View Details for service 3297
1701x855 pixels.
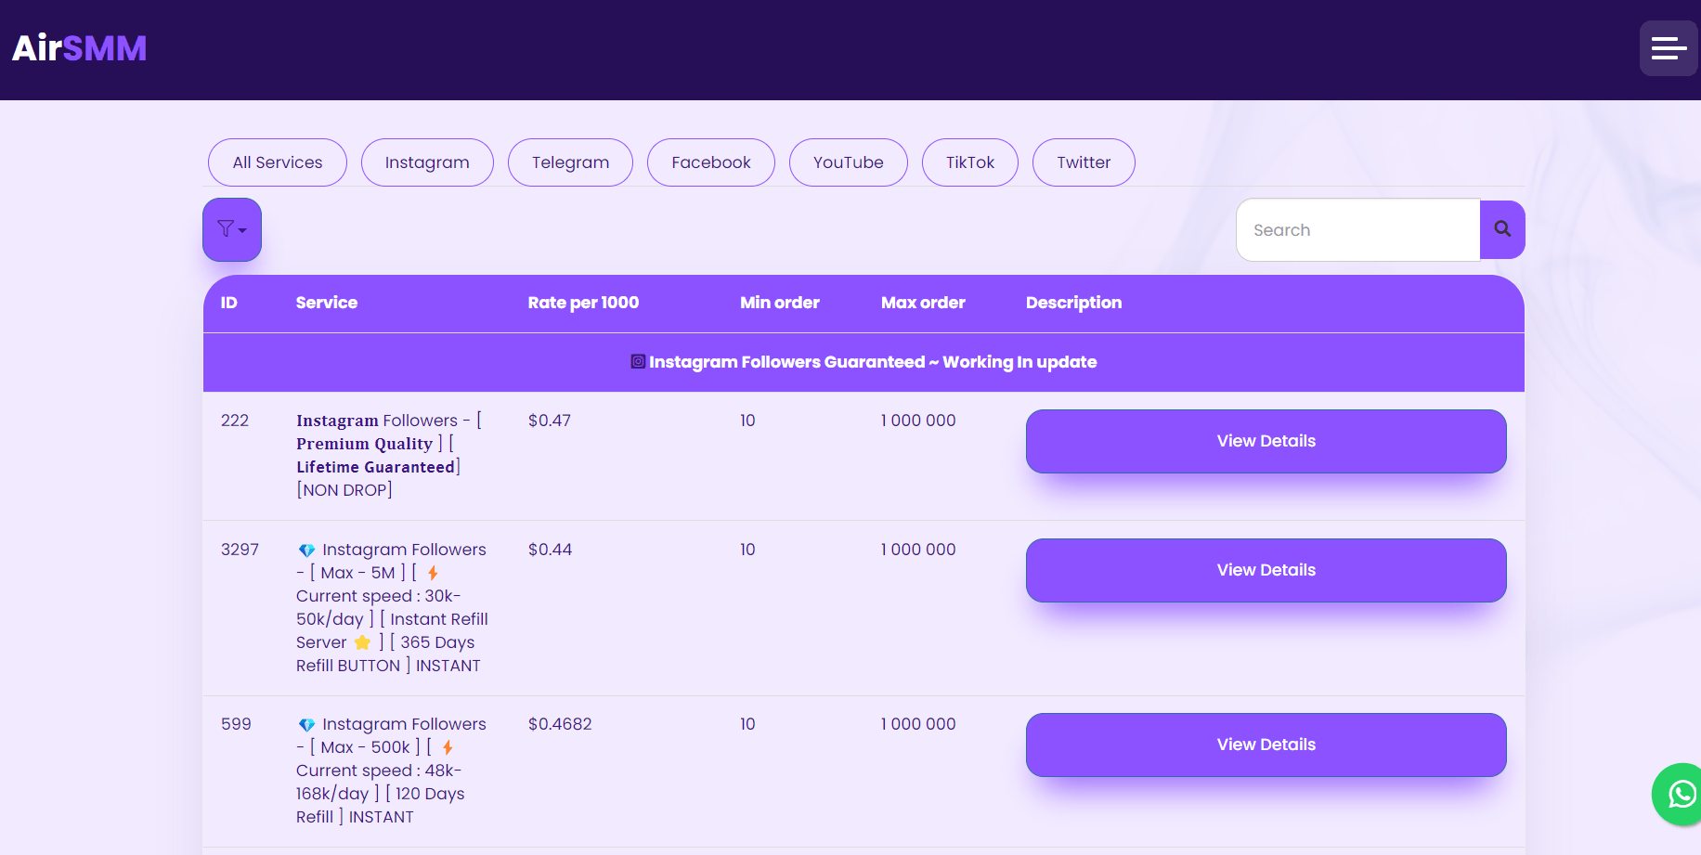(1266, 570)
